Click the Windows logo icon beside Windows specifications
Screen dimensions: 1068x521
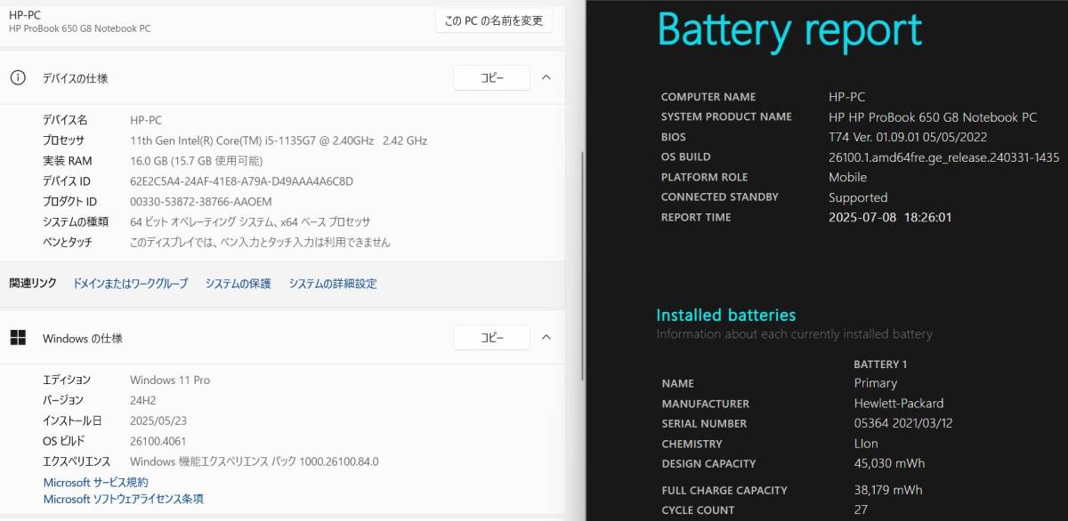[x=18, y=338]
